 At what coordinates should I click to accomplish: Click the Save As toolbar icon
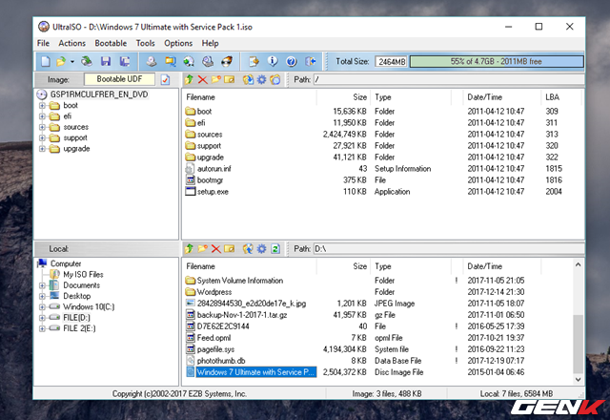(125, 61)
